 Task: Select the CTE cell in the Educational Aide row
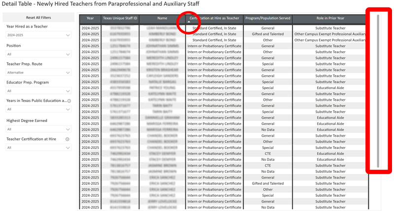268,153
